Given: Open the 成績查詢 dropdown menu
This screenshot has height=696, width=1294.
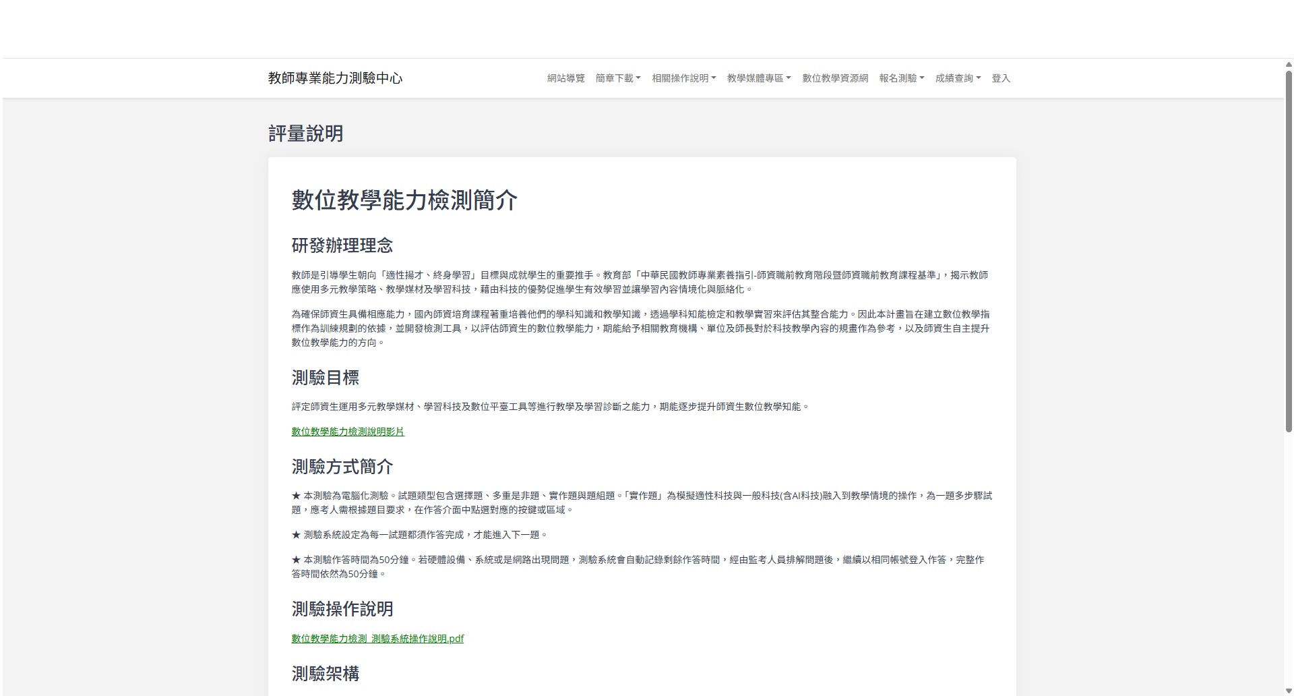Looking at the screenshot, I should tap(958, 78).
